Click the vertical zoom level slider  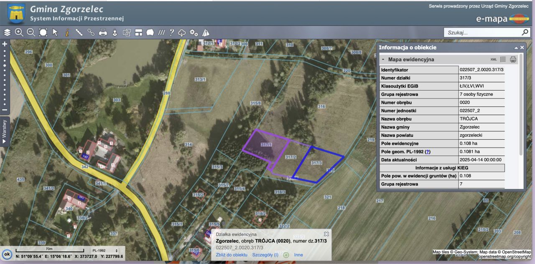point(5,77)
